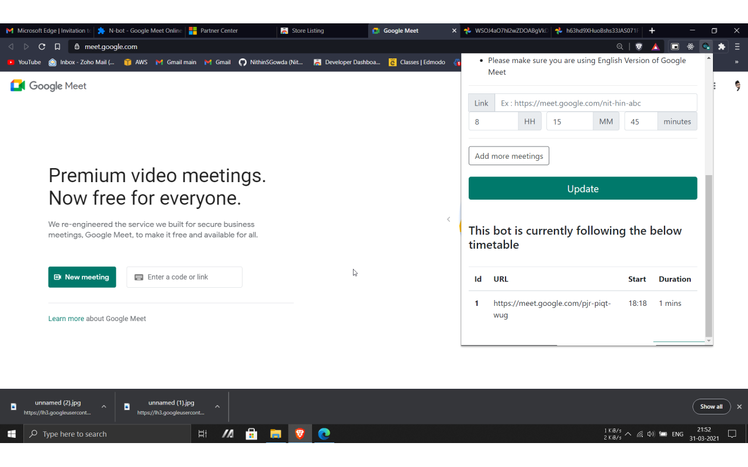
Task: Click the Brave browser taskbar icon
Action: click(x=300, y=434)
